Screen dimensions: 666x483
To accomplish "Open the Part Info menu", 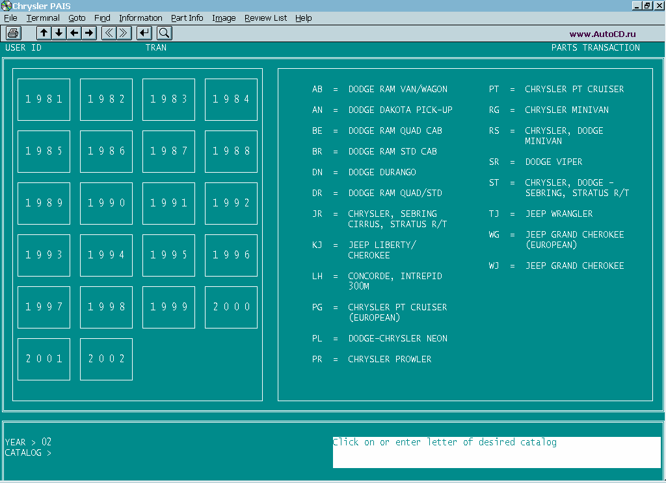I will (x=187, y=18).
